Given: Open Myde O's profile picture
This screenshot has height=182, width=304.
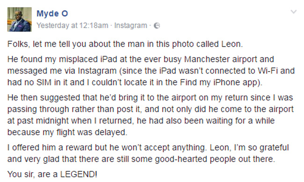Looking at the screenshot, I should pyautogui.click(x=19, y=19).
